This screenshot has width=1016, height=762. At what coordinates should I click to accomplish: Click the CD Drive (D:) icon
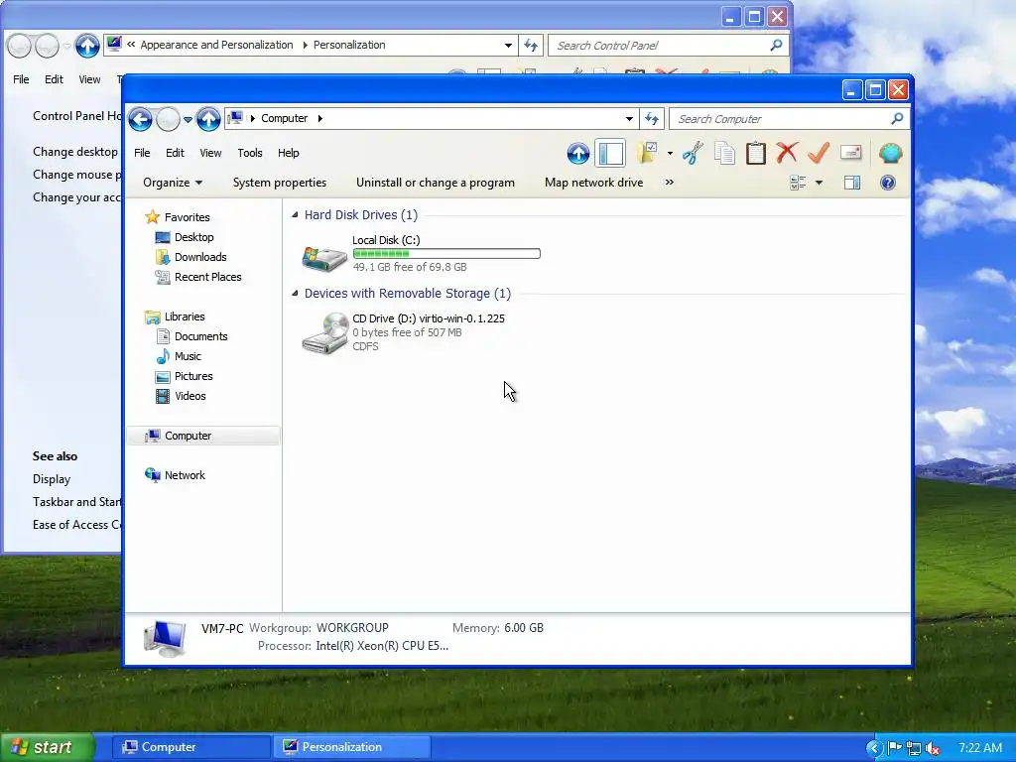[x=325, y=333]
